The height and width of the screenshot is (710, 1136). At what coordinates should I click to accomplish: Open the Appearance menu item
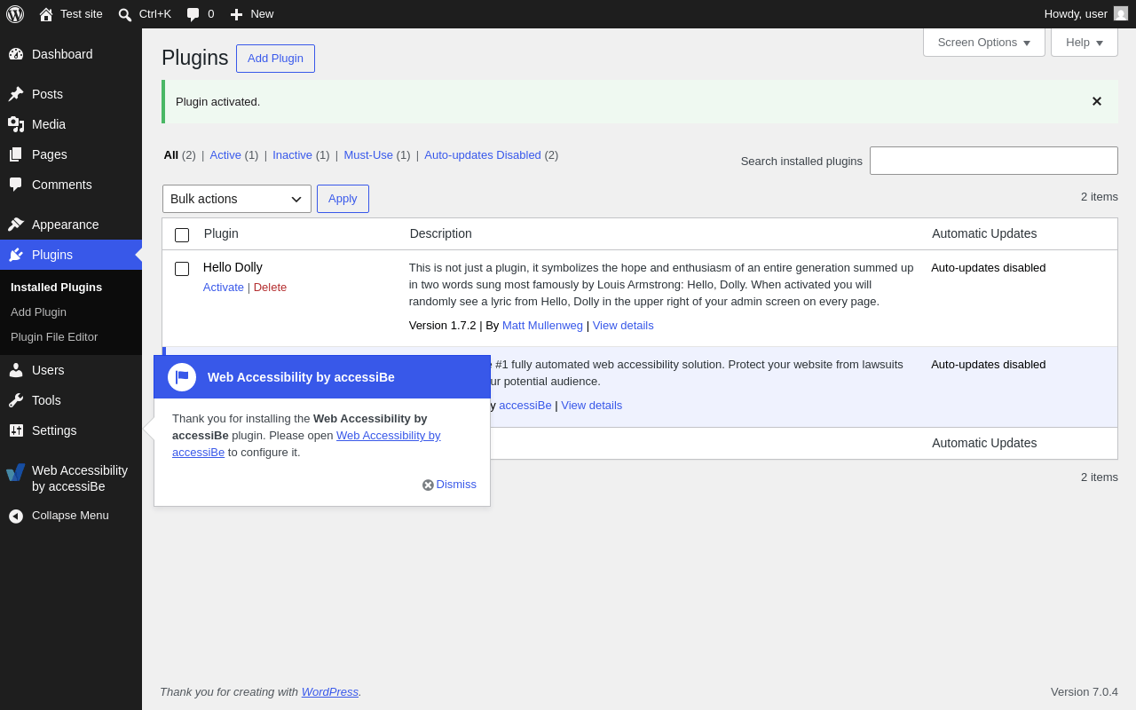(x=71, y=225)
